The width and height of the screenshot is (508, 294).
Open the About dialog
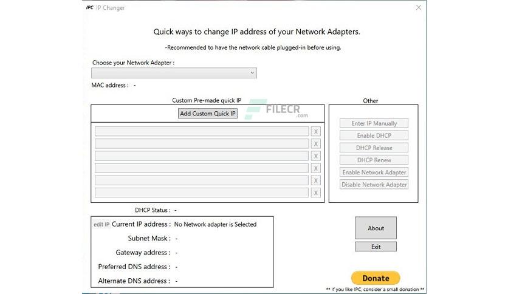click(376, 228)
